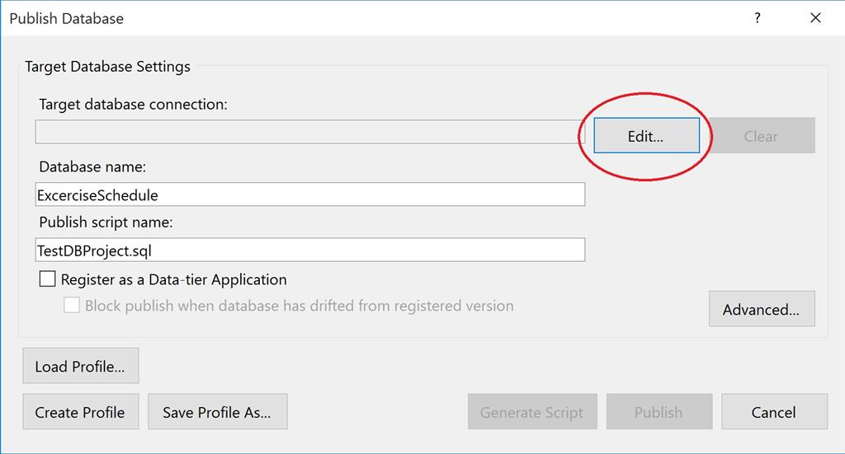The image size is (845, 454).
Task: Open the Advanced... publish settings
Action: pyautogui.click(x=761, y=309)
